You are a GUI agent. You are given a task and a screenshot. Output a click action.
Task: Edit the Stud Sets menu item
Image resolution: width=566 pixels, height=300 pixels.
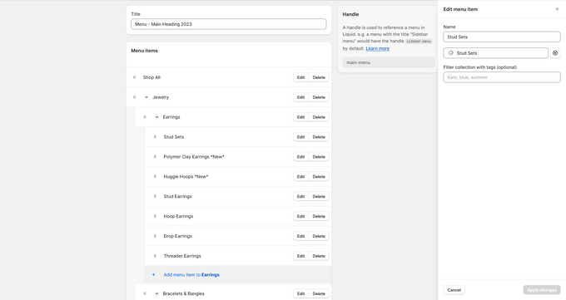(x=300, y=136)
